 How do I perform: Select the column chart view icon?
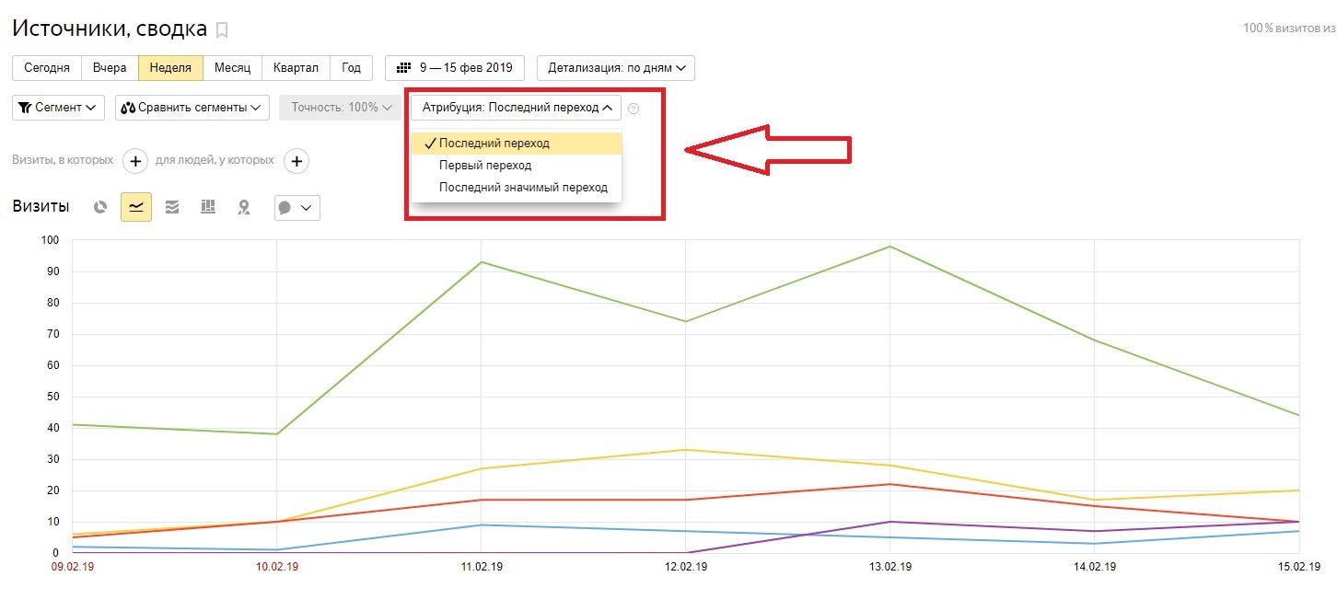(208, 207)
